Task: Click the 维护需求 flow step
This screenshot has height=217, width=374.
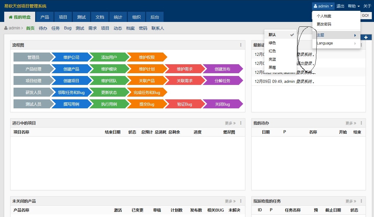Action: pos(185,69)
